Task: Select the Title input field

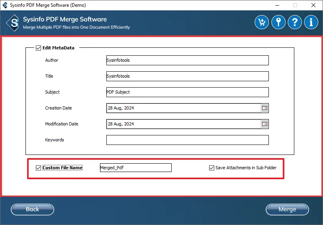Action: [187, 76]
